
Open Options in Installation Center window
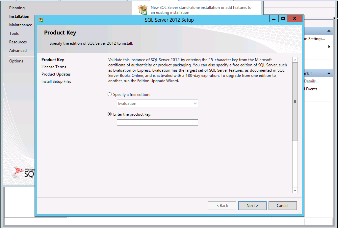point(16,61)
